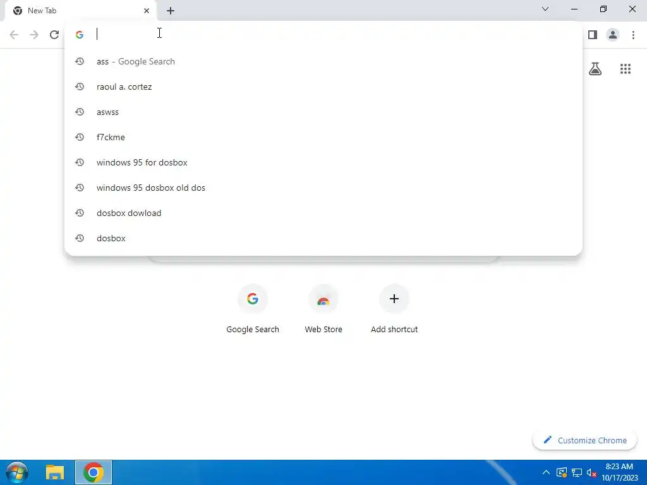647x485 pixels.
Task: Open the Web Store shortcut tile
Action: (323, 308)
